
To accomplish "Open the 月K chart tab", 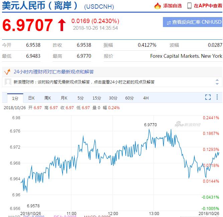I will click(64, 98).
